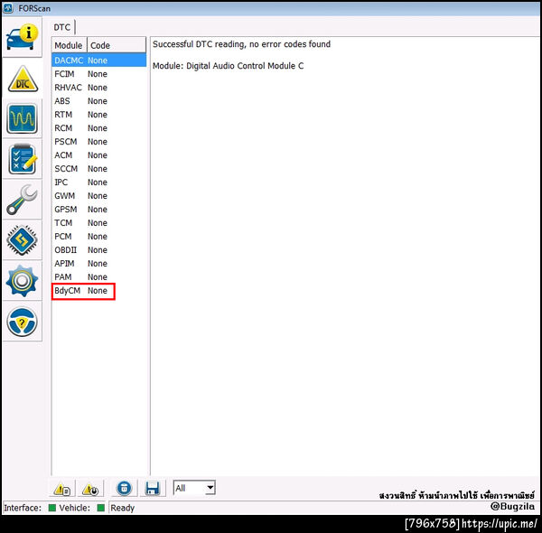Select the PAM module row
This screenshot has height=533, width=542.
click(98, 276)
